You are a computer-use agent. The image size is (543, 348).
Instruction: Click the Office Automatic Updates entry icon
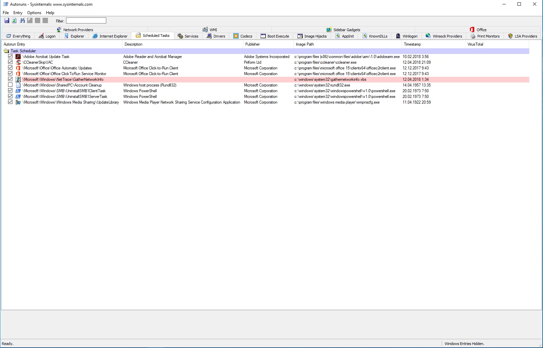tap(18, 68)
